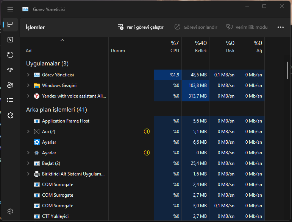Click the CTF Yükleyici process icon

coord(37,216)
